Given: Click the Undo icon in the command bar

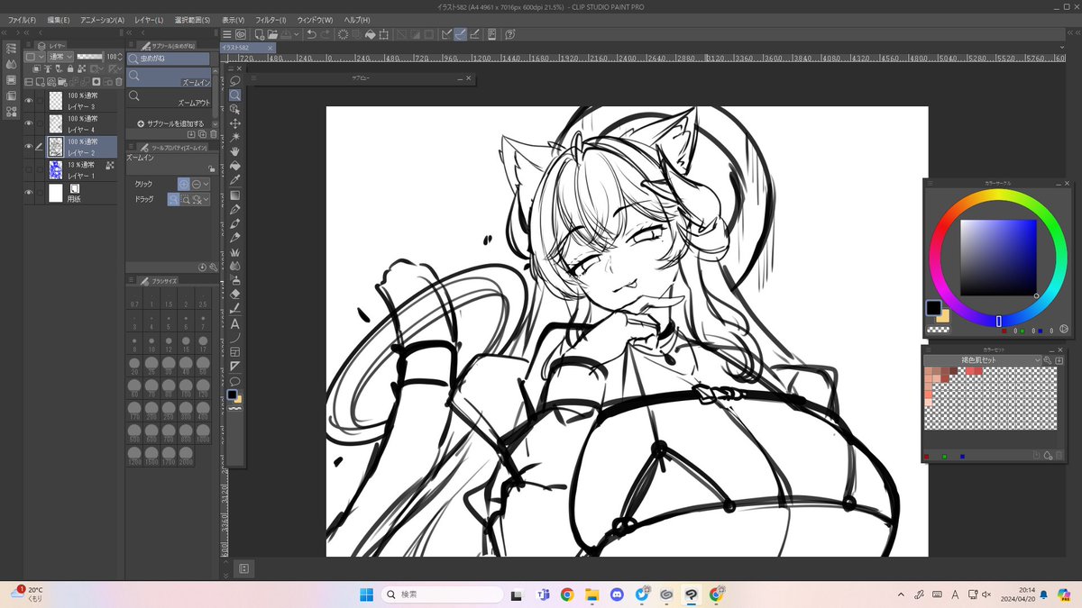Looking at the screenshot, I should pos(311,32).
